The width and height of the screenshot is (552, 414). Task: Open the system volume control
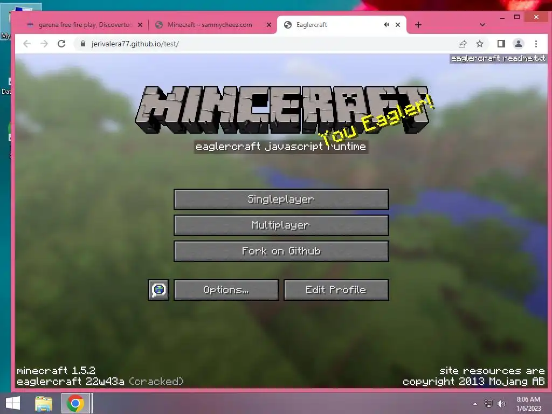[x=501, y=404]
